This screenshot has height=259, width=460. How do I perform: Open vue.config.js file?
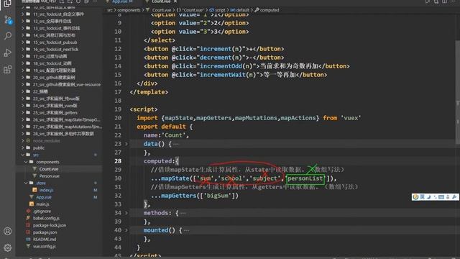[45, 246]
